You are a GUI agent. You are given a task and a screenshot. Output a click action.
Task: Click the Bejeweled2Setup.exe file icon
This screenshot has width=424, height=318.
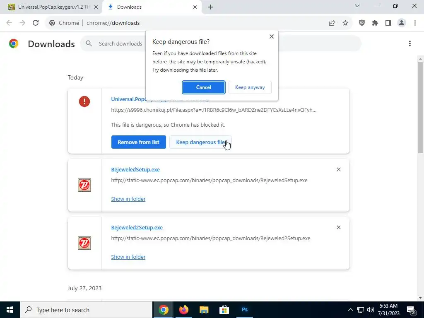pyautogui.click(x=84, y=243)
